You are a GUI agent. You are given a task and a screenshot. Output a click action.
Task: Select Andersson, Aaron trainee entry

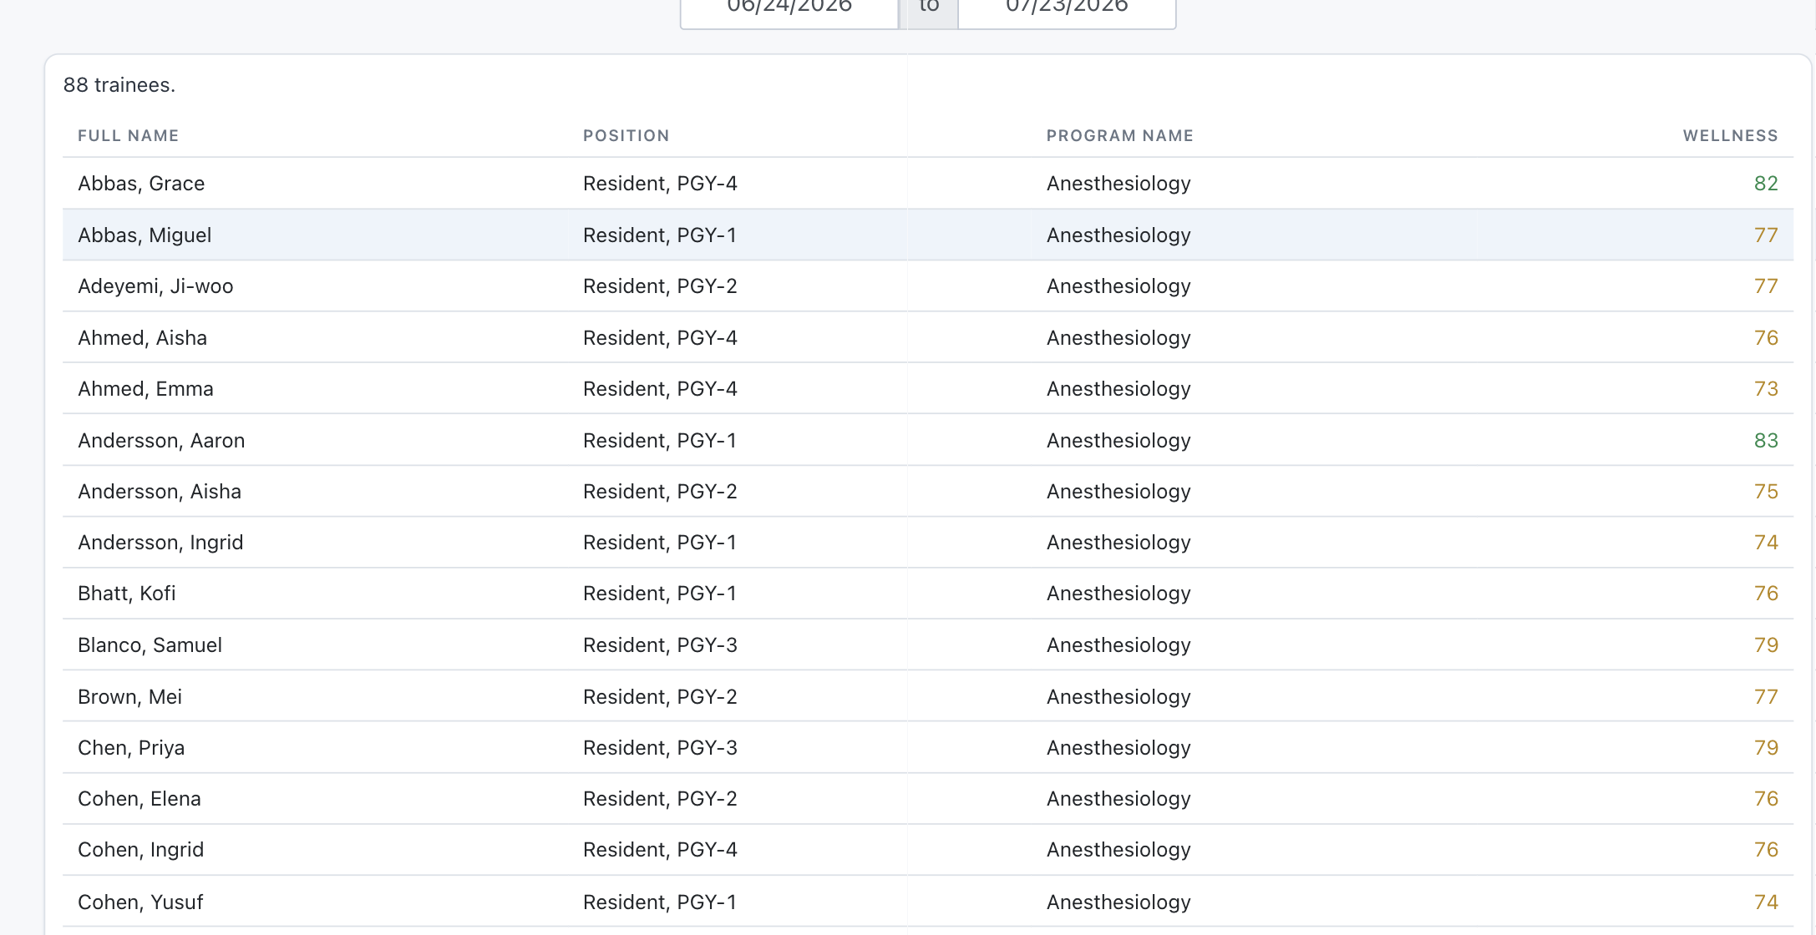click(928, 440)
